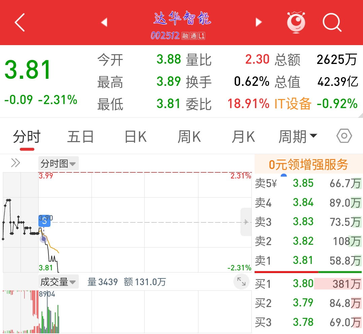Tap the current price 3.81

pyautogui.click(x=28, y=69)
